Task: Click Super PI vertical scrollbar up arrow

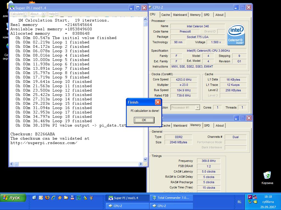Action: (145, 19)
